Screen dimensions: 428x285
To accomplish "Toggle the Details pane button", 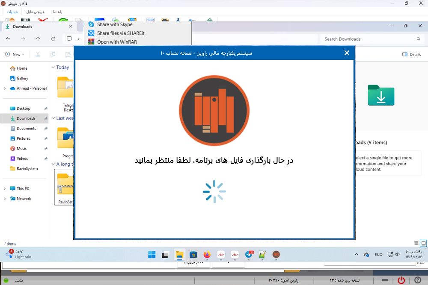I will [412, 54].
